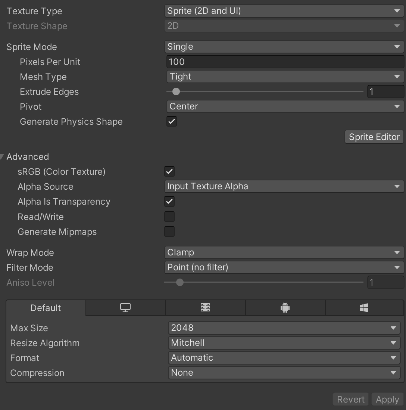
Task: Enable the Read/Write checkbox
Action: 169,217
